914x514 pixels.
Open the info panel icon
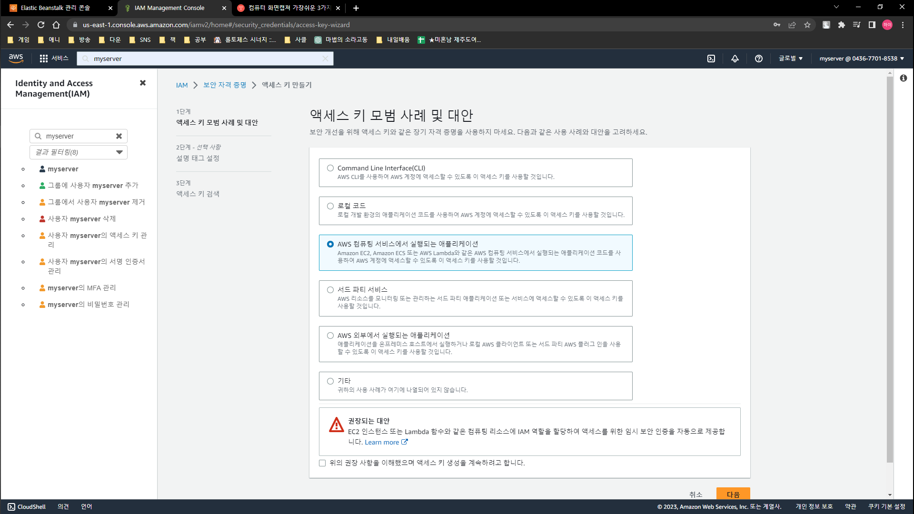[904, 78]
